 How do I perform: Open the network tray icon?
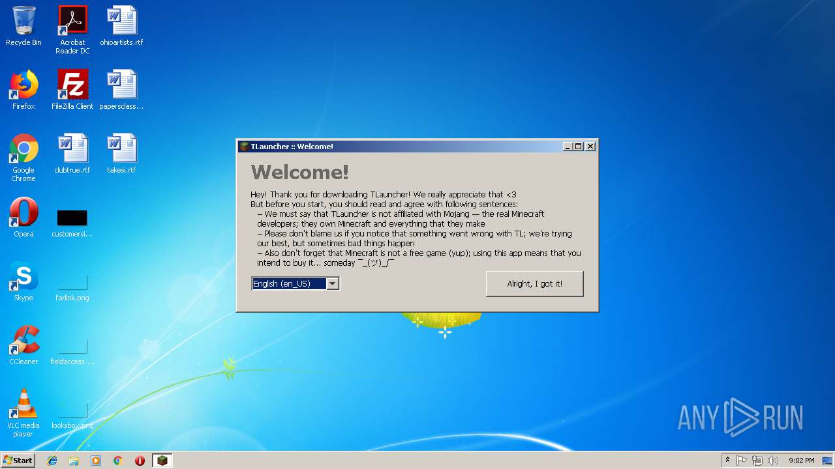click(x=757, y=461)
